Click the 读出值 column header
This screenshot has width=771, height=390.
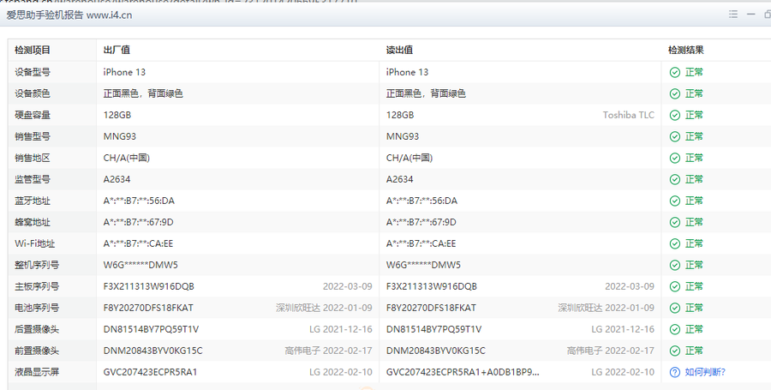click(399, 51)
